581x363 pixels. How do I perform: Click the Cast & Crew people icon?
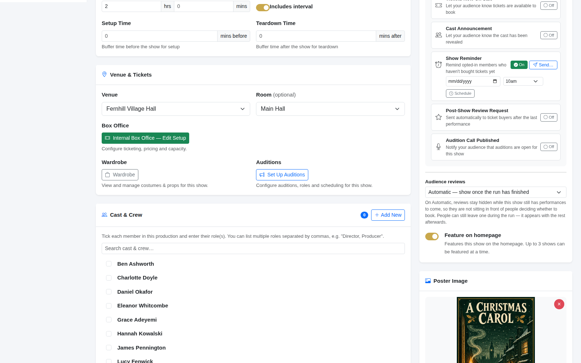tap(105, 215)
